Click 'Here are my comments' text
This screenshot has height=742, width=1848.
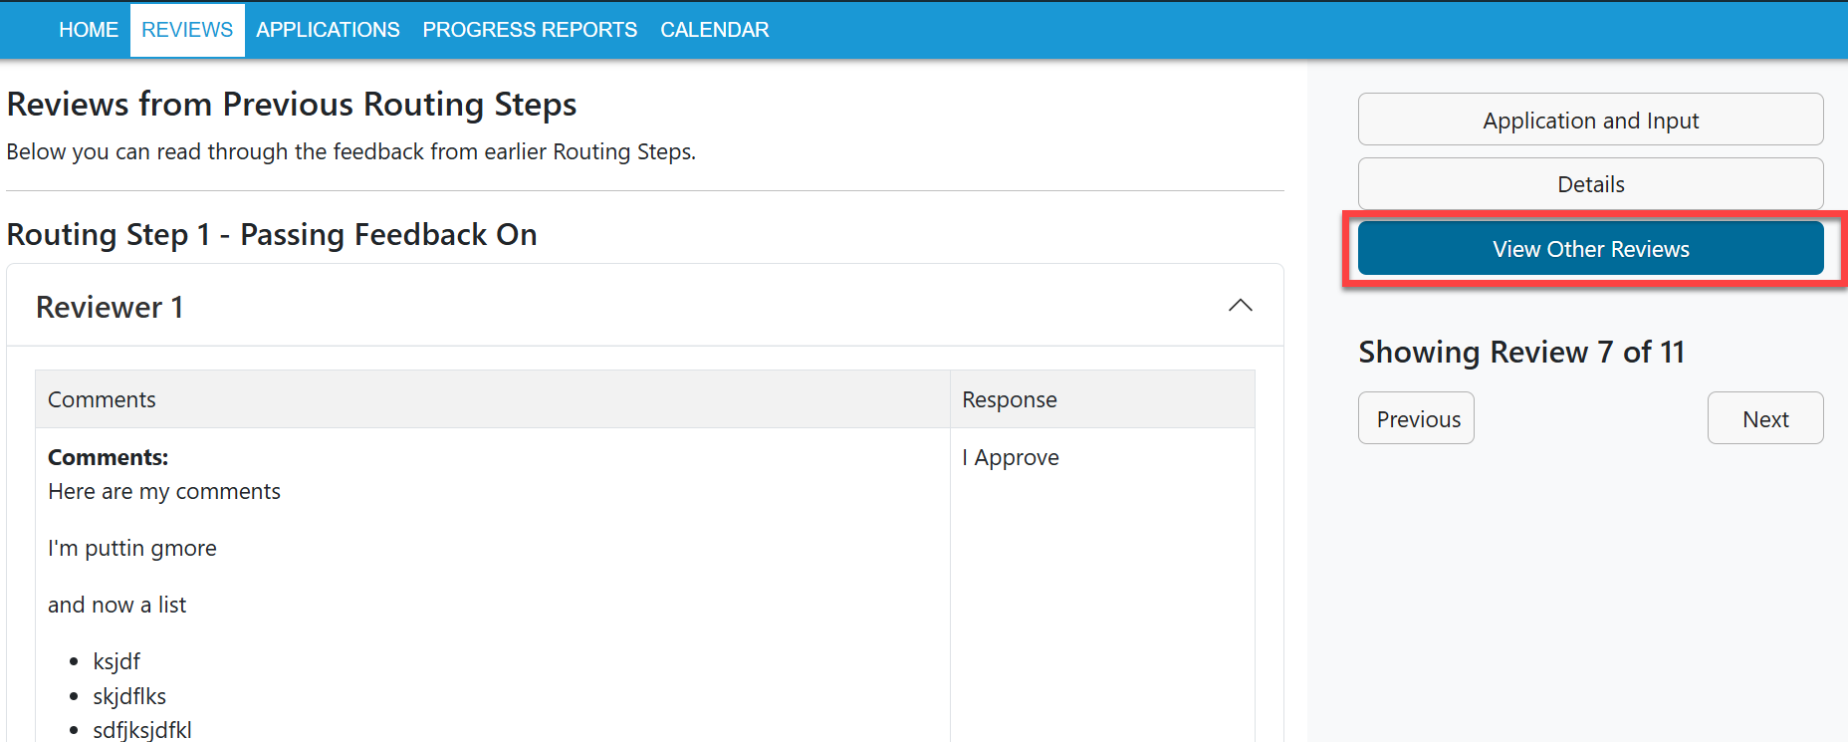(164, 491)
